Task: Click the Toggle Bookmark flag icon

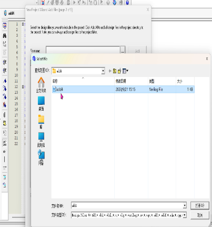Action: tap(5, 81)
